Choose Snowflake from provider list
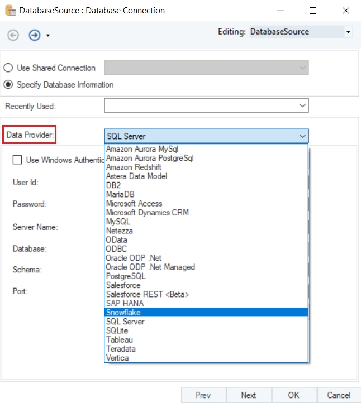This screenshot has height=403, width=361. [124, 313]
